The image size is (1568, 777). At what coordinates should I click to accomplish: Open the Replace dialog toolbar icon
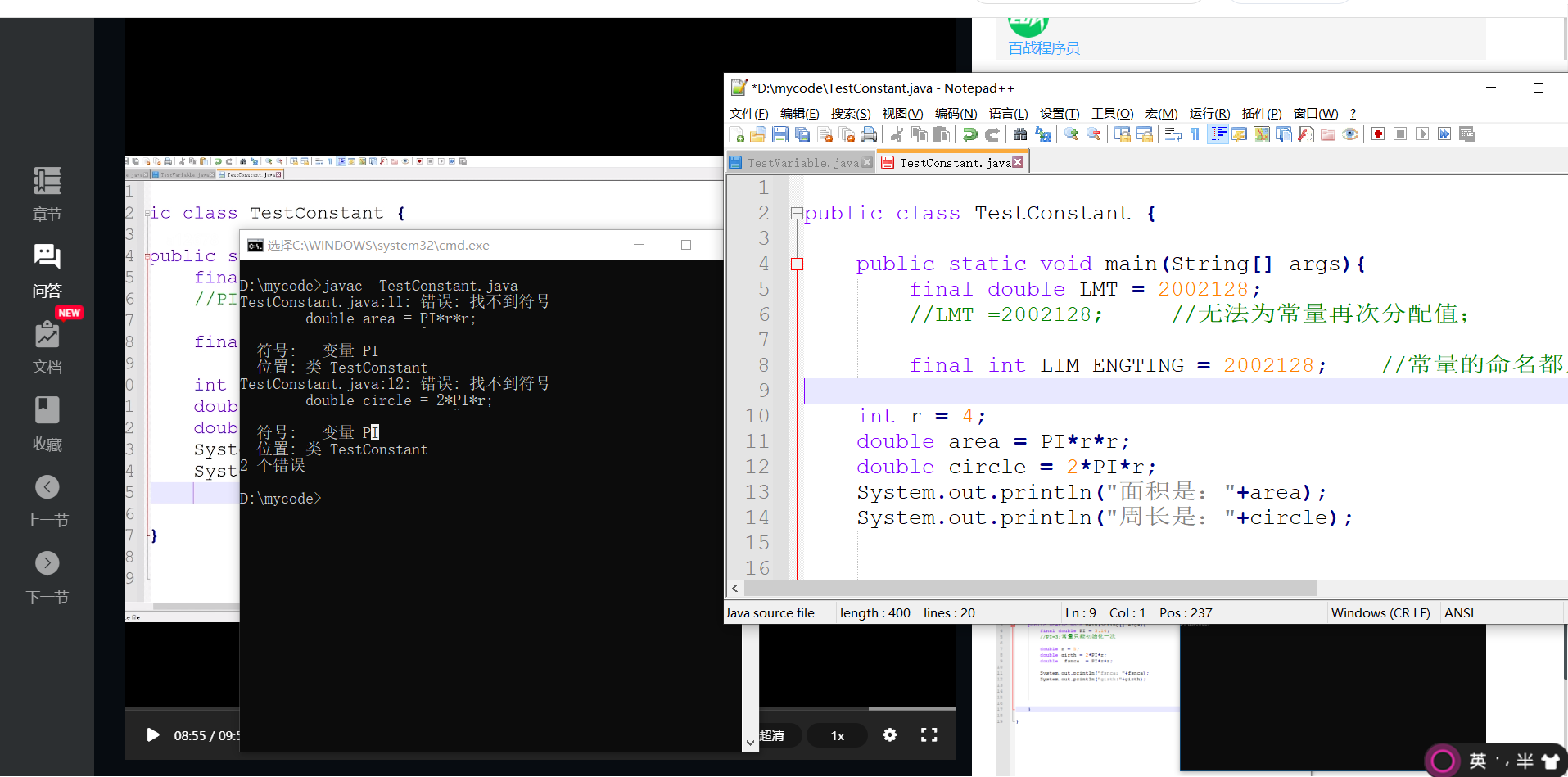click(x=1042, y=134)
